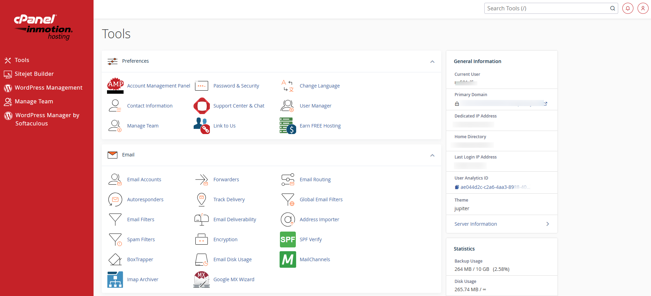
Task: Open the Account Management Panel AMP icon
Action: pyautogui.click(x=115, y=85)
